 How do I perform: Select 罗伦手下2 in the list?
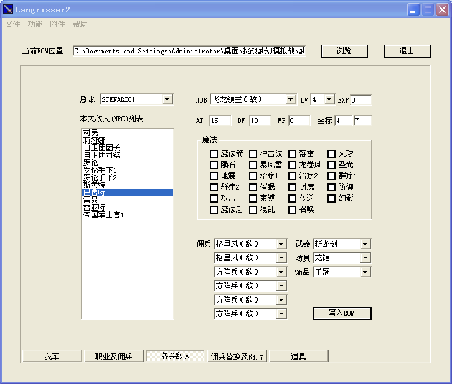point(128,178)
